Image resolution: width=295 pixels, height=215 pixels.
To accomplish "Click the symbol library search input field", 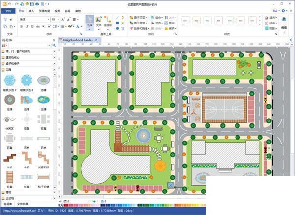I will point(29,45).
